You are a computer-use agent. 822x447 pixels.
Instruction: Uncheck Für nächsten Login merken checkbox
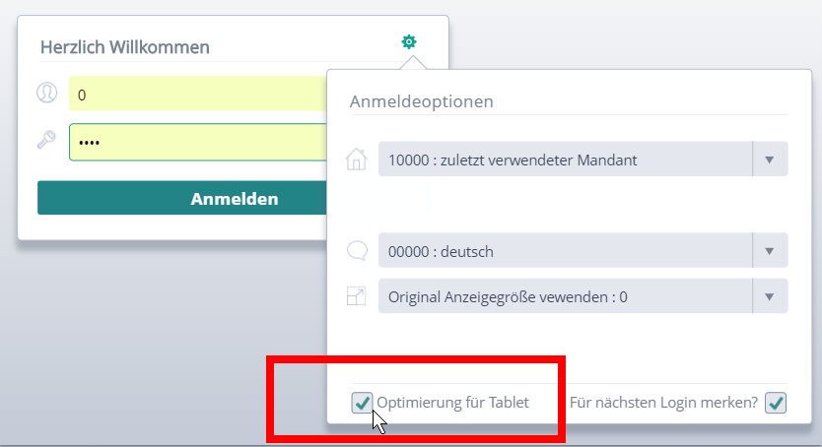(x=776, y=403)
